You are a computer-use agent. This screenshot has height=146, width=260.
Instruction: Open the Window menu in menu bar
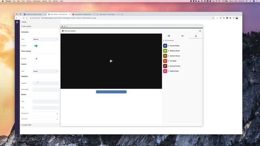tap(55, 1)
